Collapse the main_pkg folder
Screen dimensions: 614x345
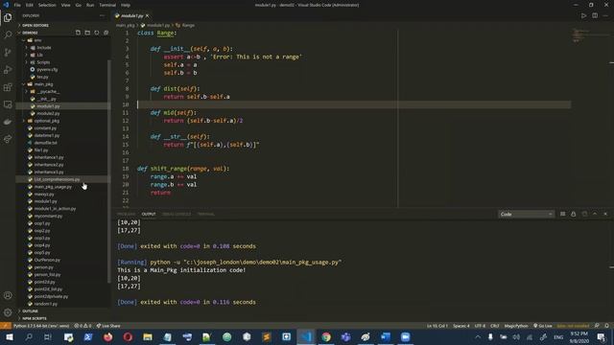tap(43, 84)
